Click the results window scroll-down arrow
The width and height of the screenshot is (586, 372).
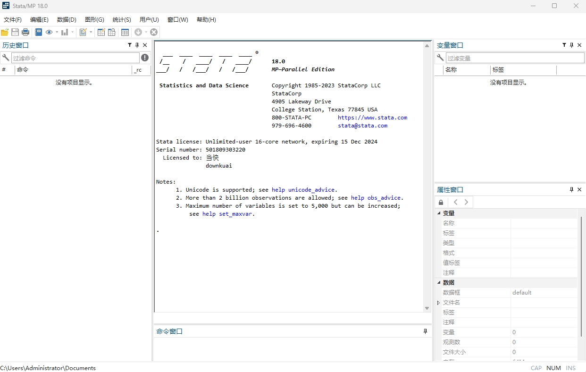coord(427,308)
